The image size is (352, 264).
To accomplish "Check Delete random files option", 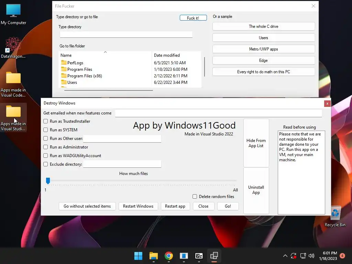I will click(195, 196).
